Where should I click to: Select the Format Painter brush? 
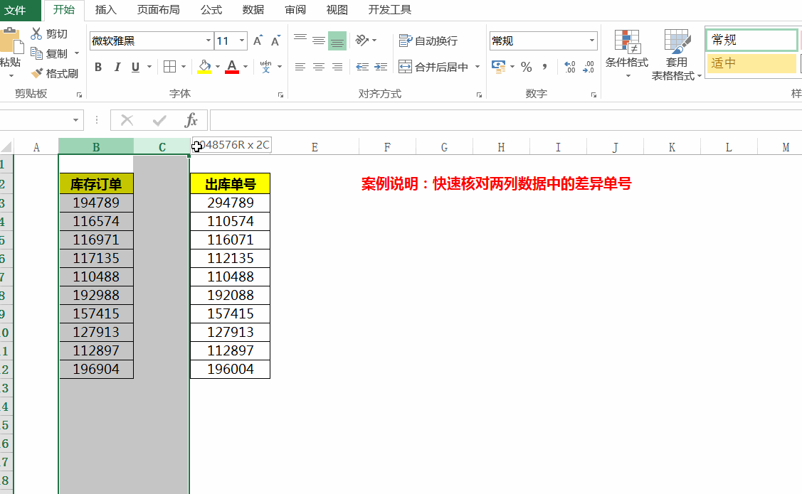pyautogui.click(x=37, y=73)
